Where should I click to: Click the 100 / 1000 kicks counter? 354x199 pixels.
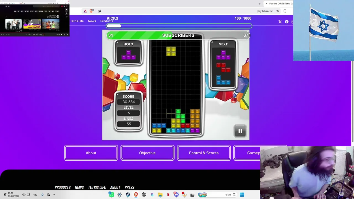[x=243, y=18]
